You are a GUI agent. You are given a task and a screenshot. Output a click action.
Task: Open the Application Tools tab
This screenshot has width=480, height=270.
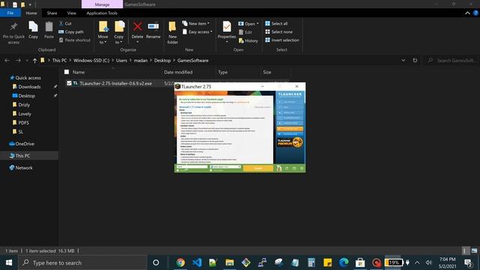[102, 13]
